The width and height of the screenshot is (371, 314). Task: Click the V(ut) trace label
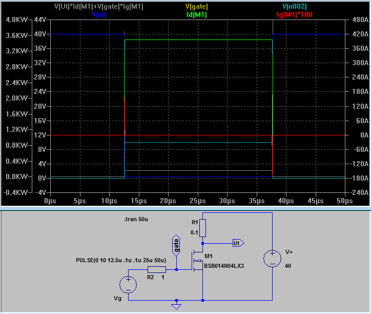click(99, 15)
